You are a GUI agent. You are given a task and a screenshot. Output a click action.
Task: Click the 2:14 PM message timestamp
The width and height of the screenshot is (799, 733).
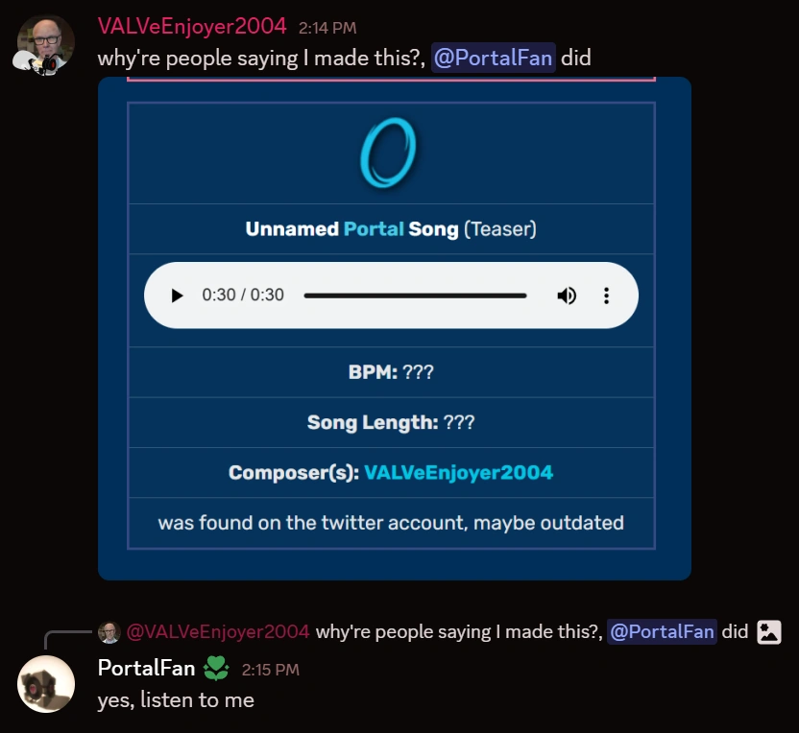pyautogui.click(x=327, y=29)
